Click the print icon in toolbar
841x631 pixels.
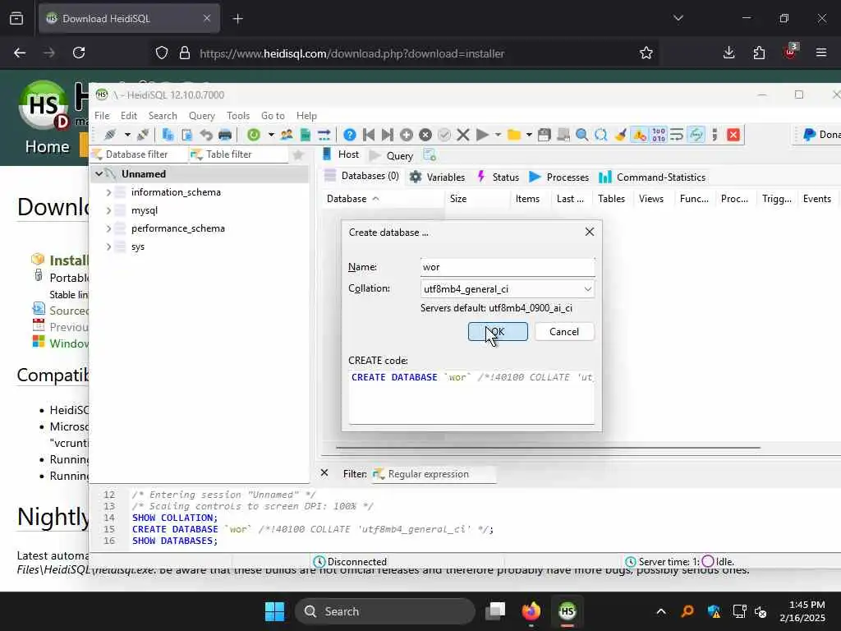point(225,135)
